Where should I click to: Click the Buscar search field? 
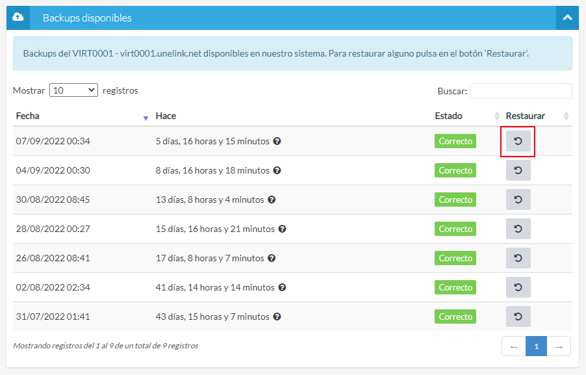tap(520, 91)
